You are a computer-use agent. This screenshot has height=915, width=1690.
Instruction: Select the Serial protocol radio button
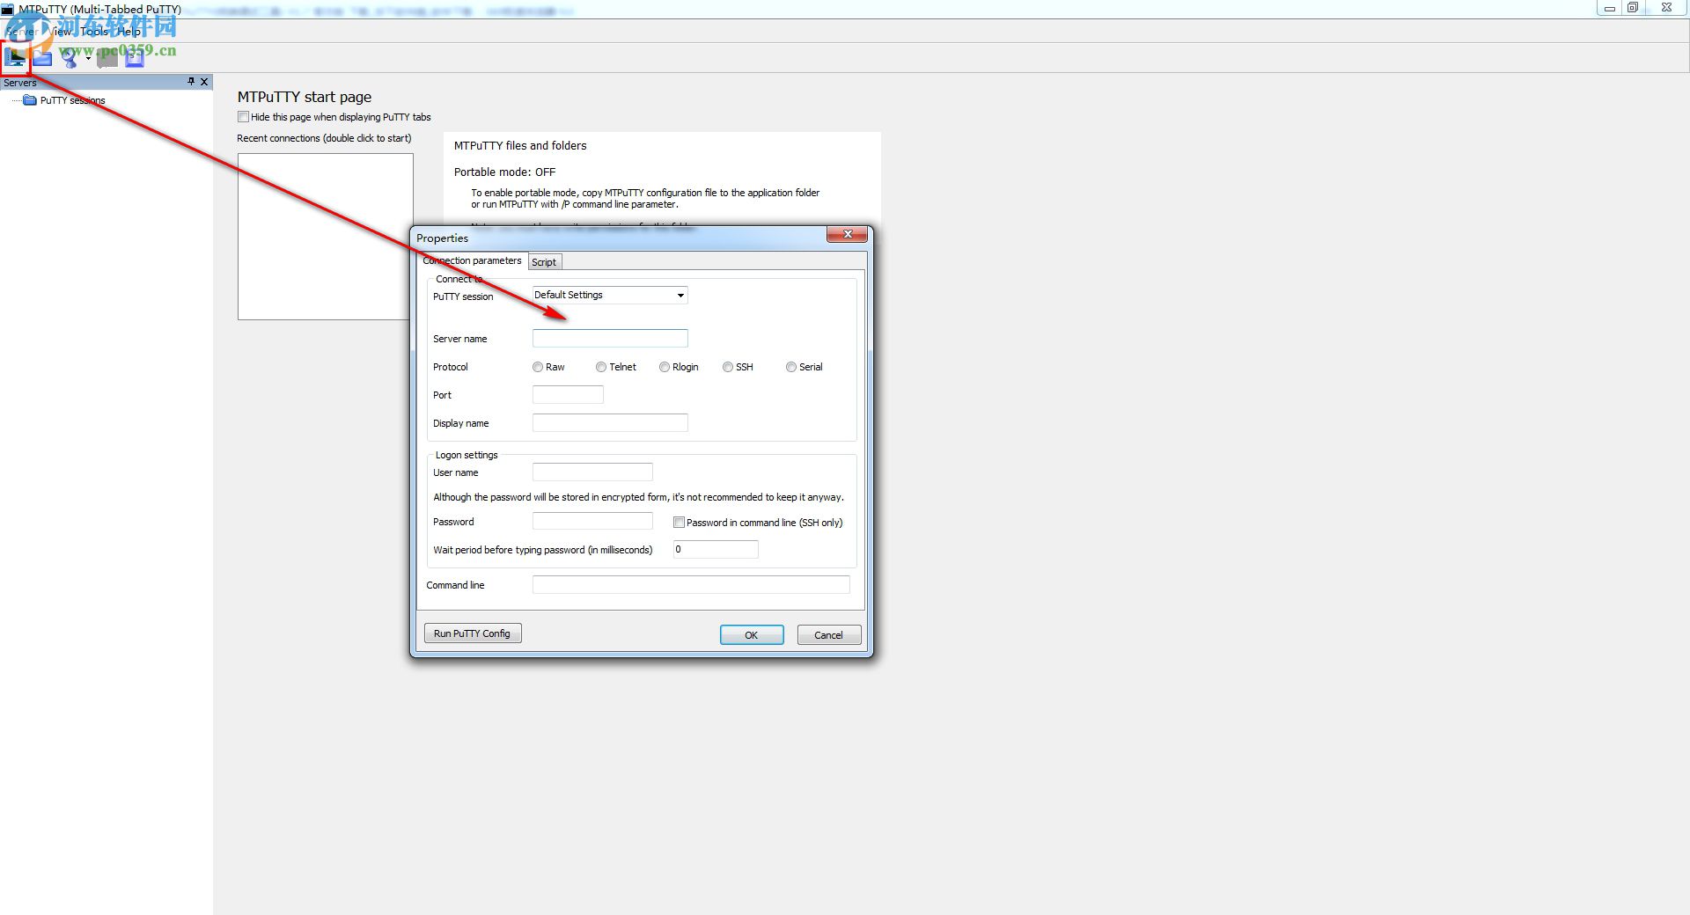coord(791,367)
